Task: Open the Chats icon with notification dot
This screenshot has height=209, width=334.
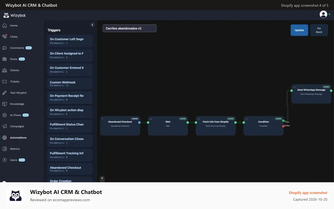Action: pos(4,37)
